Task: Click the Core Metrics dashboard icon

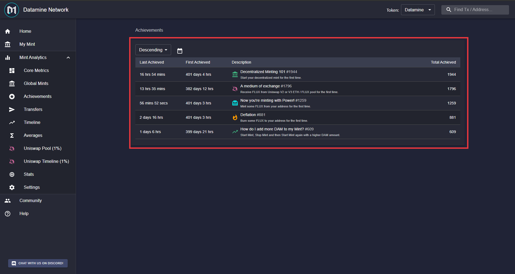Action: [x=12, y=71]
